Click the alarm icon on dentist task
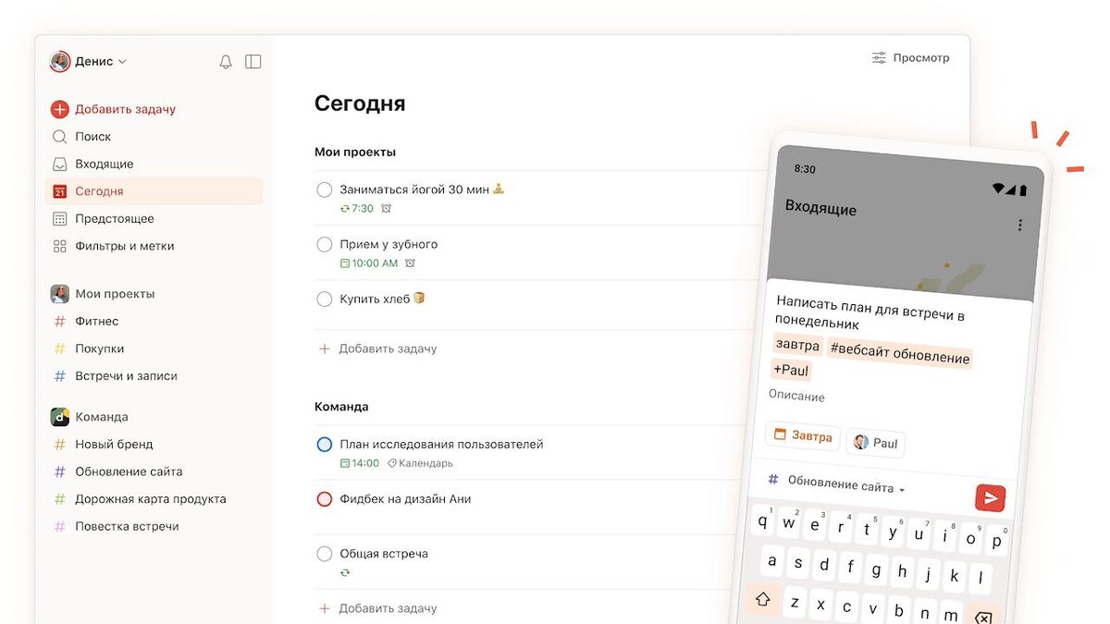This screenshot has height=624, width=1110. [410, 263]
